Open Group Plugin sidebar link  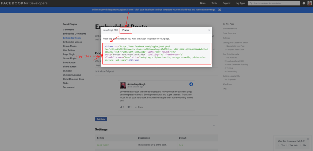tap(70, 46)
